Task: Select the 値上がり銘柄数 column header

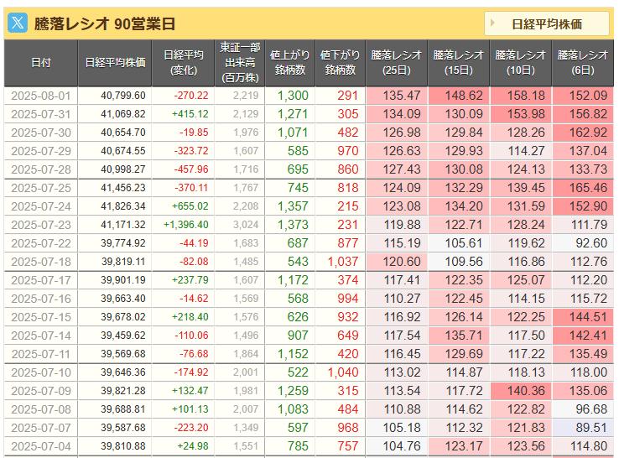Action: [288, 62]
